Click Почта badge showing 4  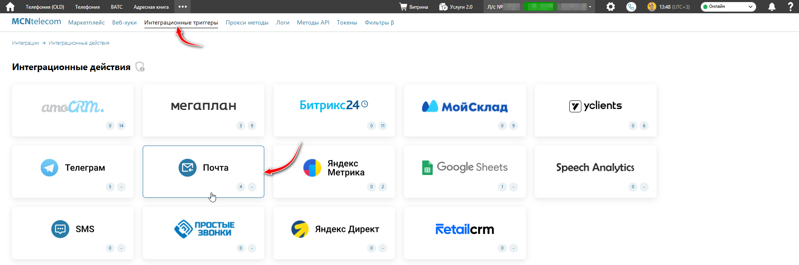click(x=241, y=187)
